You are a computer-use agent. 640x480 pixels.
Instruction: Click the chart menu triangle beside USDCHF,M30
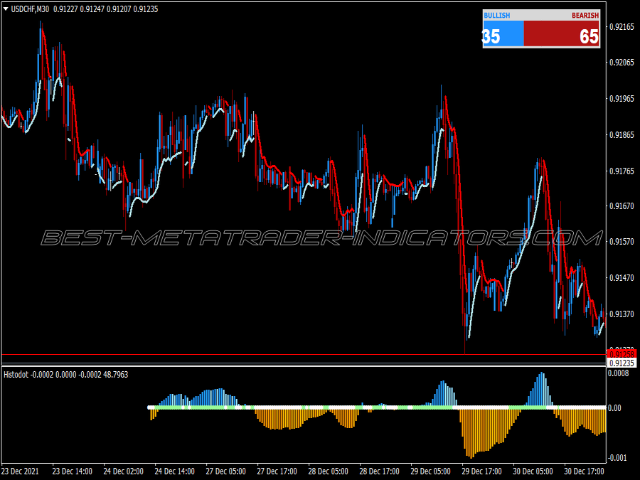coord(6,9)
